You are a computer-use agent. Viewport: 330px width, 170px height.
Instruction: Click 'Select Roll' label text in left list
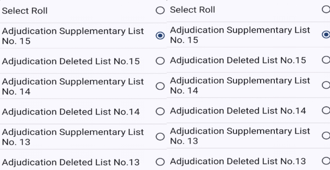click(25, 11)
